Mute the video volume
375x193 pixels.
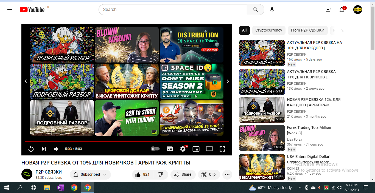click(56, 149)
